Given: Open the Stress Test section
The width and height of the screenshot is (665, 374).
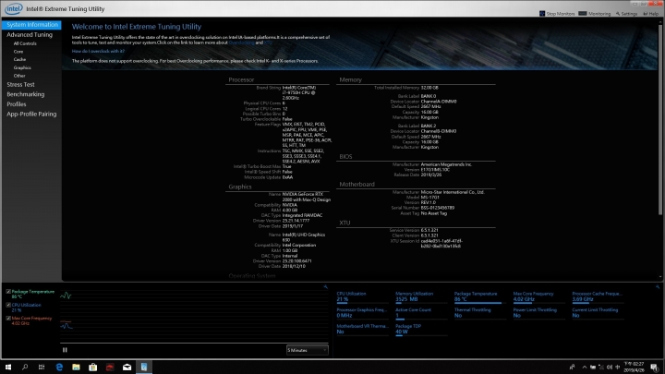Looking at the screenshot, I should (20, 84).
